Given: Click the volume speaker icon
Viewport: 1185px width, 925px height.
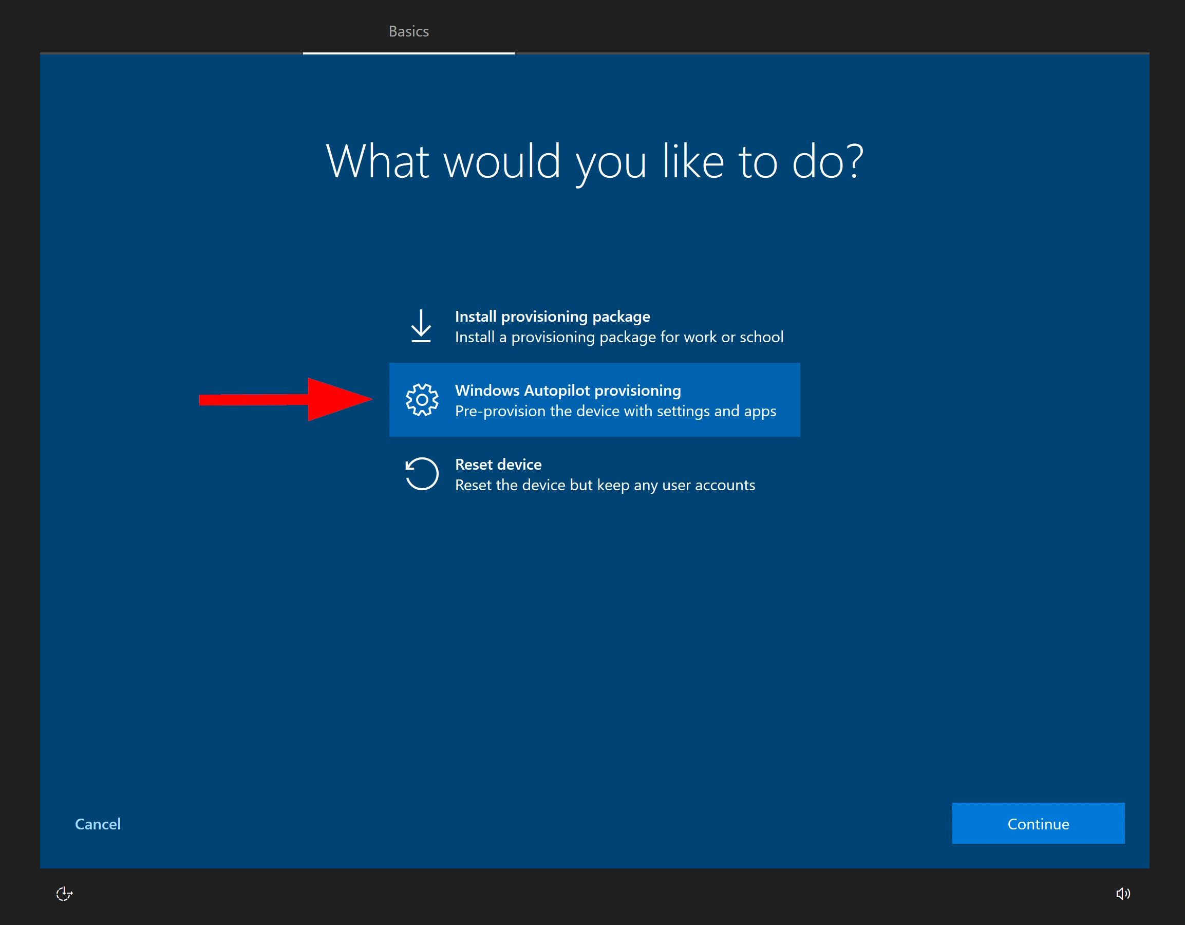Looking at the screenshot, I should point(1123,894).
